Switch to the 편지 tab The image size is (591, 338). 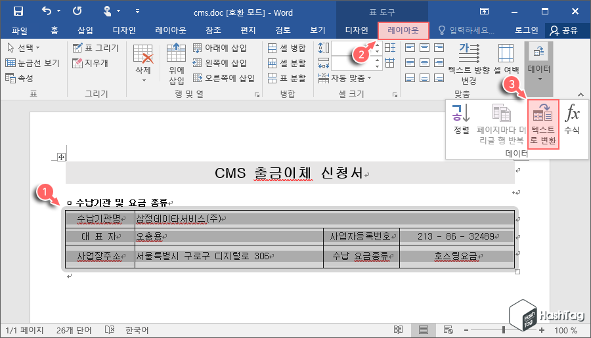point(248,30)
